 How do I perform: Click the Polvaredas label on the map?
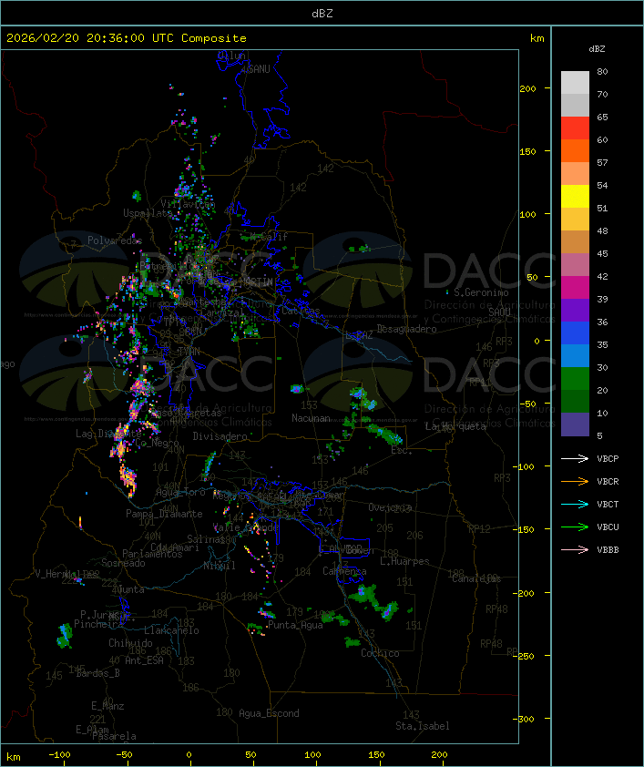115,240
